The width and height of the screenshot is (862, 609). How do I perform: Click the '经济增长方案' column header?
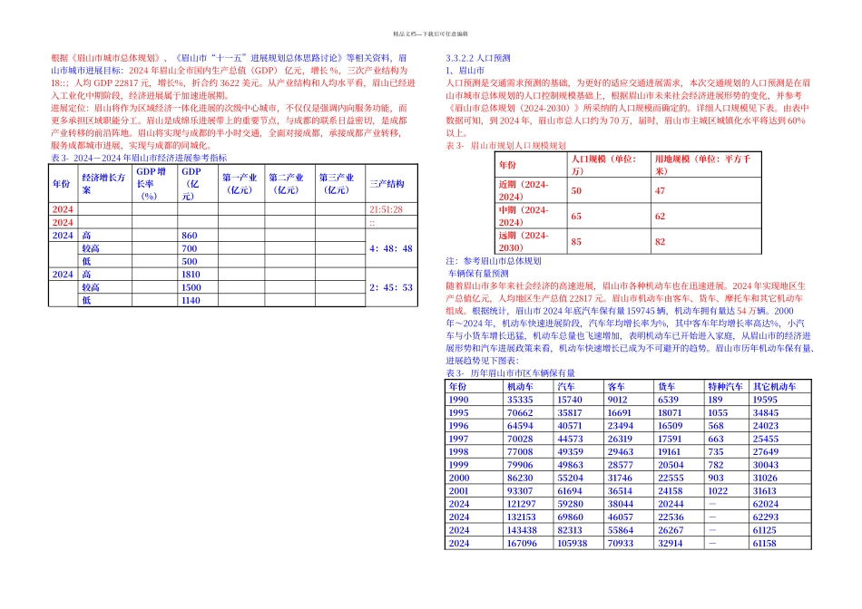pyautogui.click(x=103, y=184)
